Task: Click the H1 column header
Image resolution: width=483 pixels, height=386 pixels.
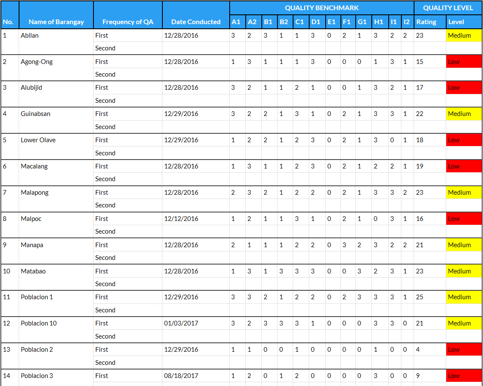Action: 379,22
